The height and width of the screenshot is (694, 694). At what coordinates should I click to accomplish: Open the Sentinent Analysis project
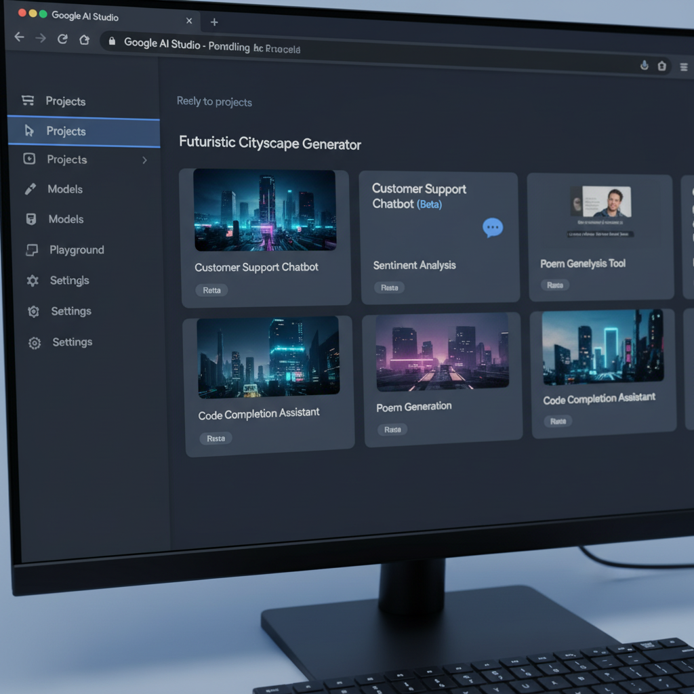(x=414, y=265)
